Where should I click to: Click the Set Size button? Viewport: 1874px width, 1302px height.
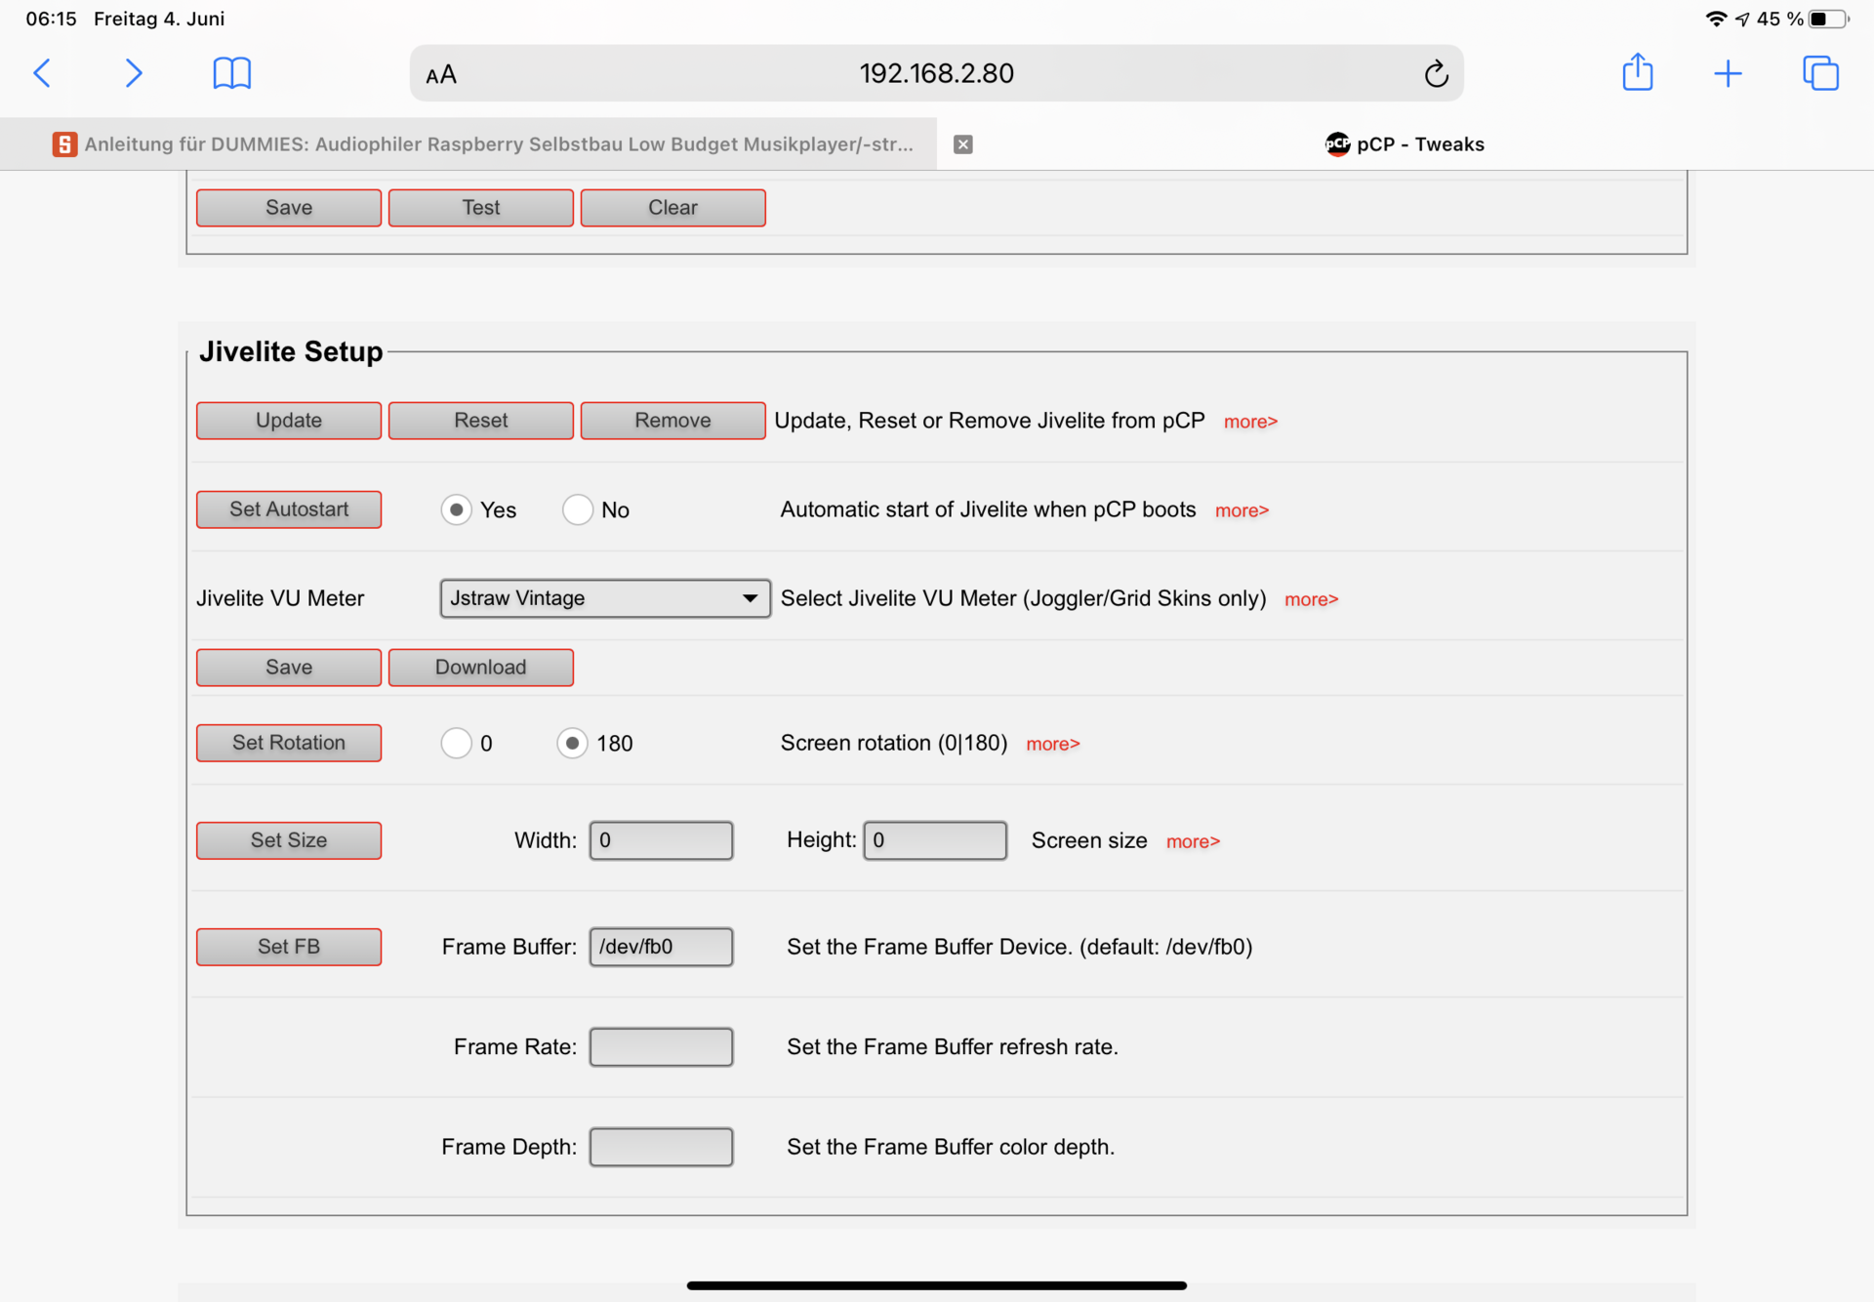click(x=289, y=840)
